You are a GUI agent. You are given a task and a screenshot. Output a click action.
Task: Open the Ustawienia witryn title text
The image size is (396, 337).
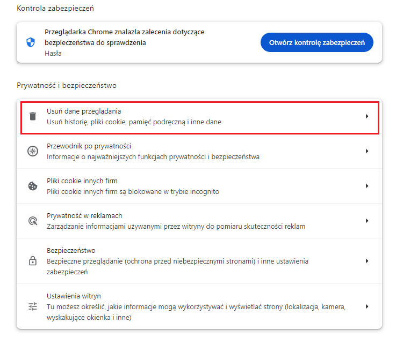(x=74, y=296)
